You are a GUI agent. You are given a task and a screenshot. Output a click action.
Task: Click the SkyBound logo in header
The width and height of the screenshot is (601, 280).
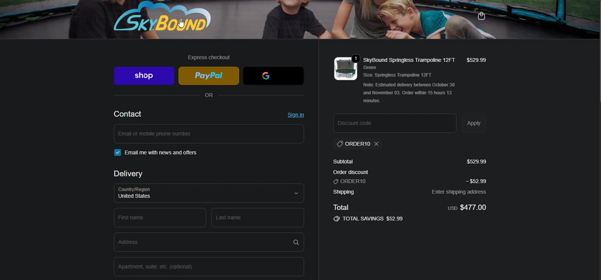pos(162,16)
